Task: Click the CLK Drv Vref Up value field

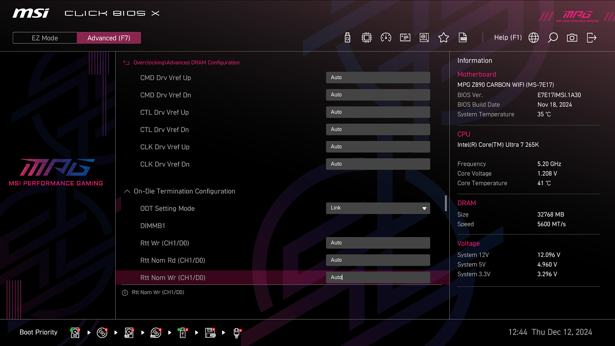Action: pyautogui.click(x=378, y=147)
